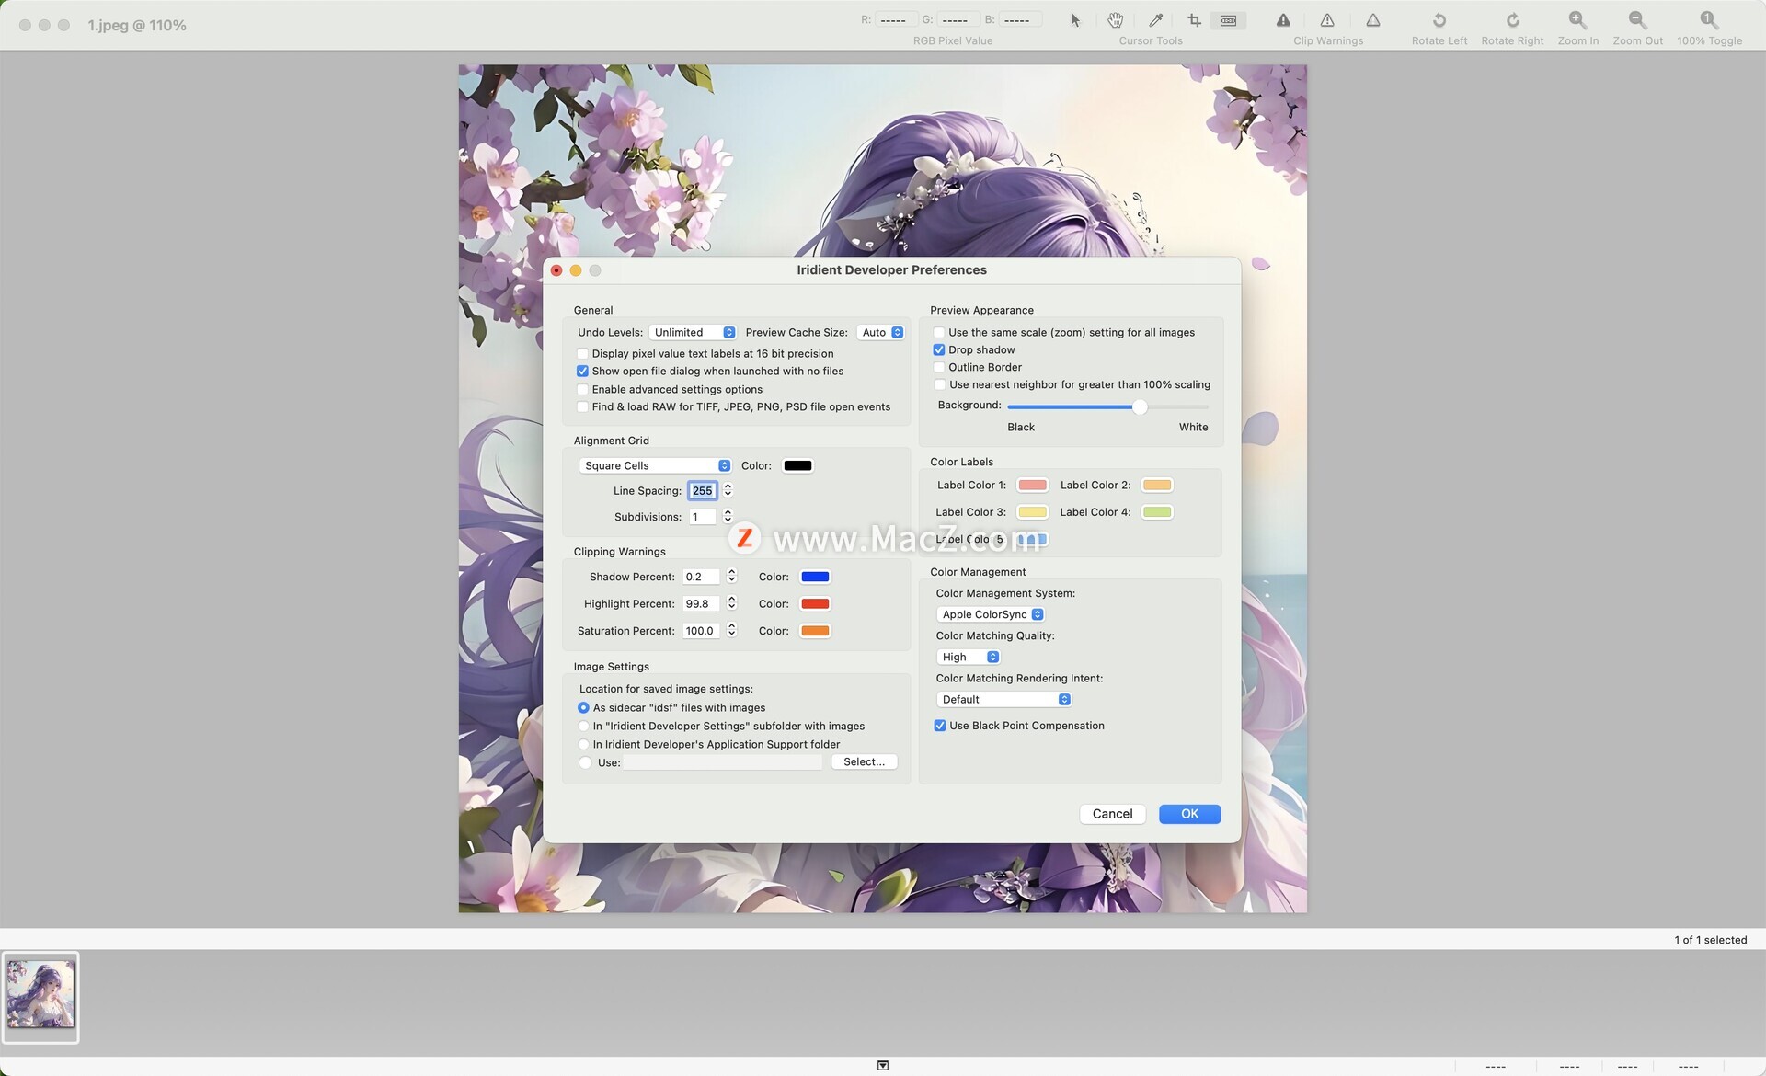Screen dimensions: 1766x1076
Task: Confirm preferences with OK button
Action: [1189, 814]
